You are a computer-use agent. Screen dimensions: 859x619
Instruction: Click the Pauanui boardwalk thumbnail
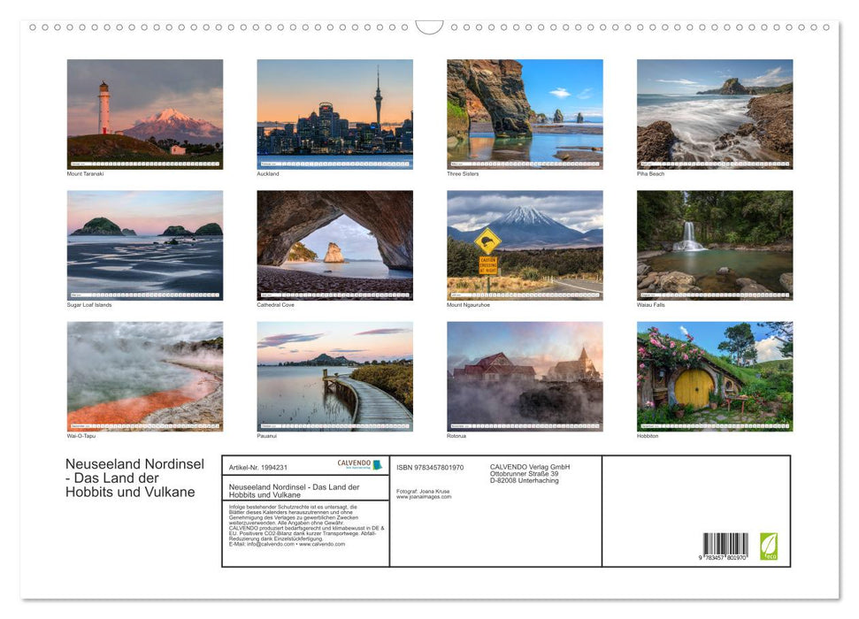[x=334, y=376]
